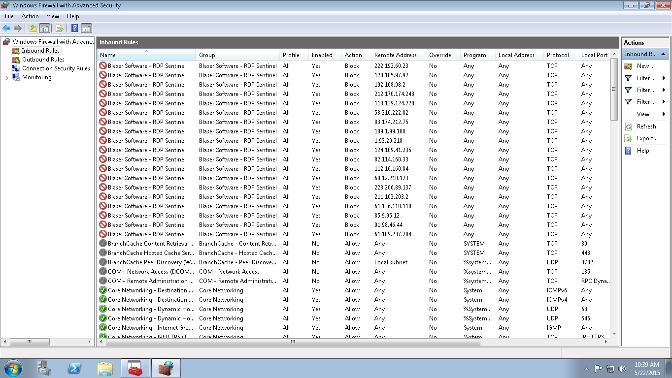Open the View submenu in Actions pane
The width and height of the screenshot is (672, 378).
645,114
